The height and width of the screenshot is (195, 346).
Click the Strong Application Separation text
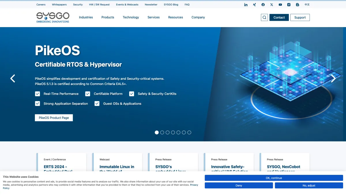click(66, 104)
